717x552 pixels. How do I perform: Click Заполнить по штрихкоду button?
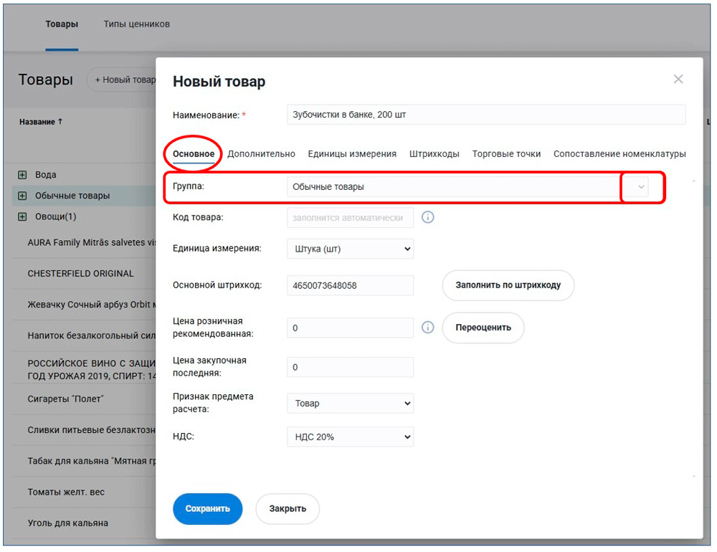pyautogui.click(x=508, y=285)
